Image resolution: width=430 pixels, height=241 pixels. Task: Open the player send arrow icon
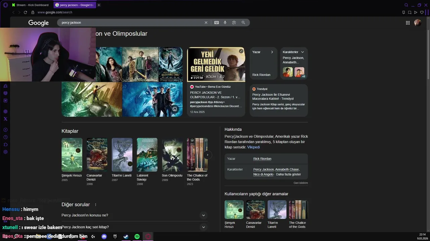416,12
